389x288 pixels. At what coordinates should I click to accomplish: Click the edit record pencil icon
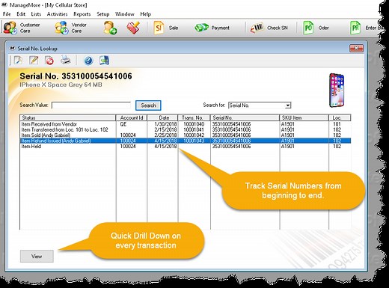(x=34, y=61)
